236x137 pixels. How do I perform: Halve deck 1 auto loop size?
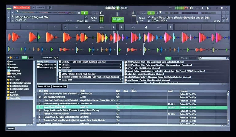point(65,27)
